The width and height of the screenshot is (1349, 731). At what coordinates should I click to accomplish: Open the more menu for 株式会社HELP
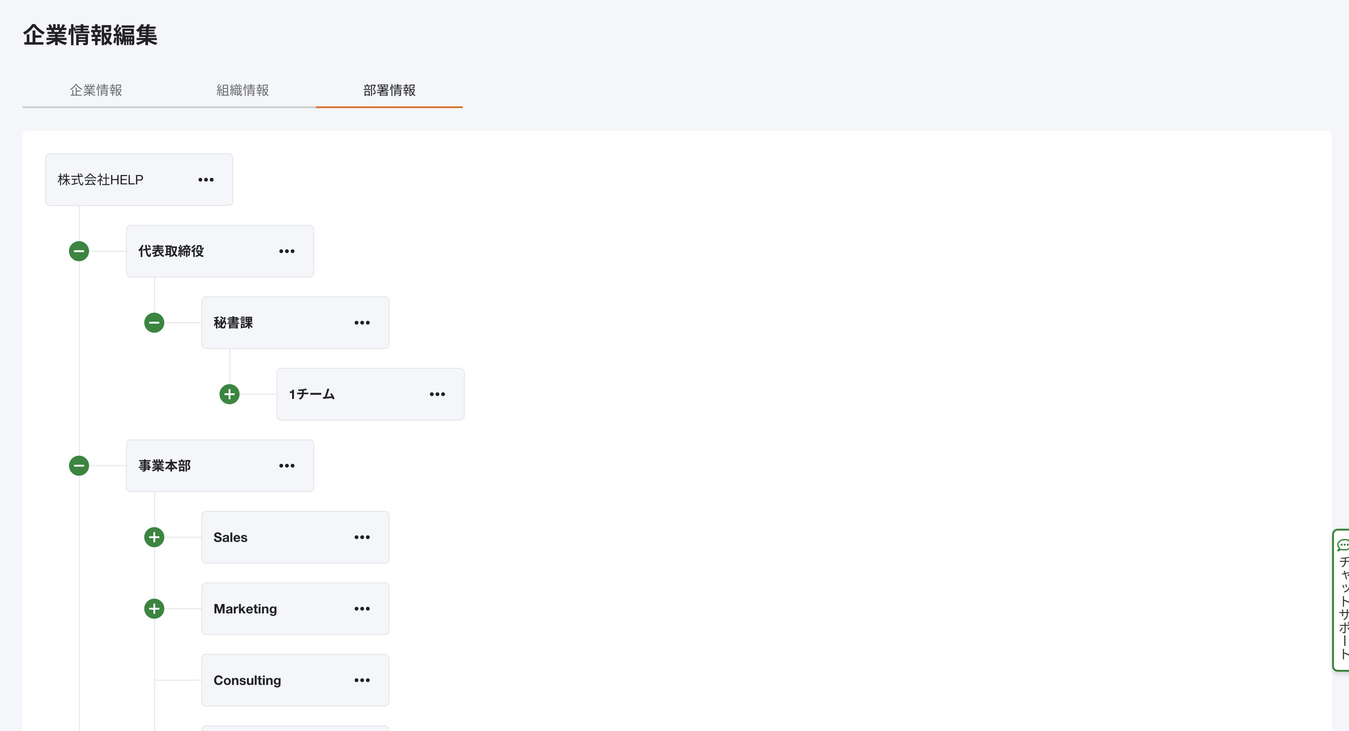206,180
